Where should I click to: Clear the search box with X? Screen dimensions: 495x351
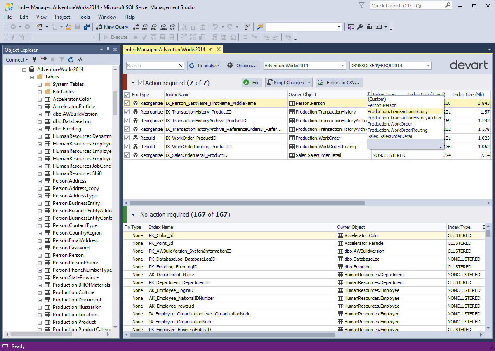(180, 66)
